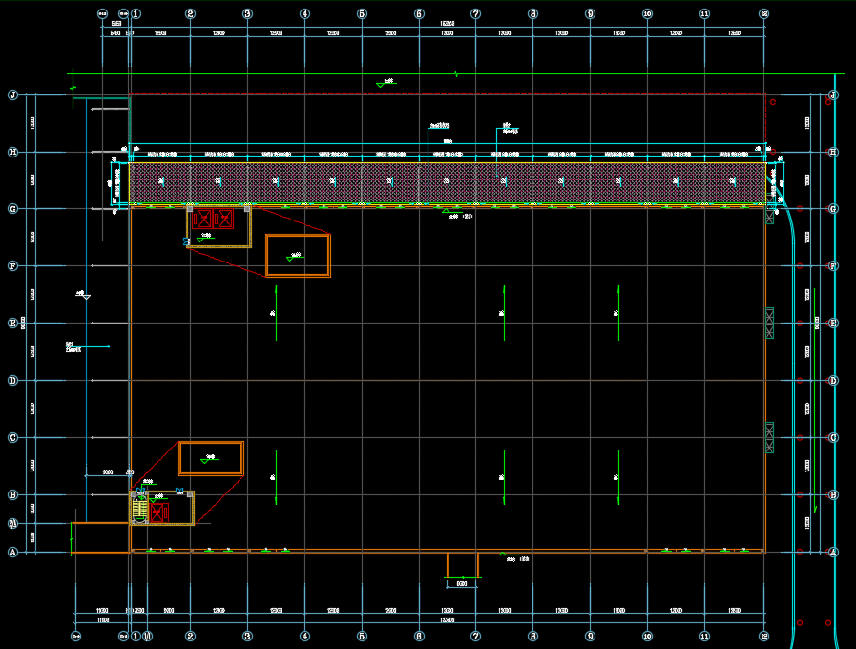
Task: Select upper orange rectangle detail callout
Action: point(298,256)
